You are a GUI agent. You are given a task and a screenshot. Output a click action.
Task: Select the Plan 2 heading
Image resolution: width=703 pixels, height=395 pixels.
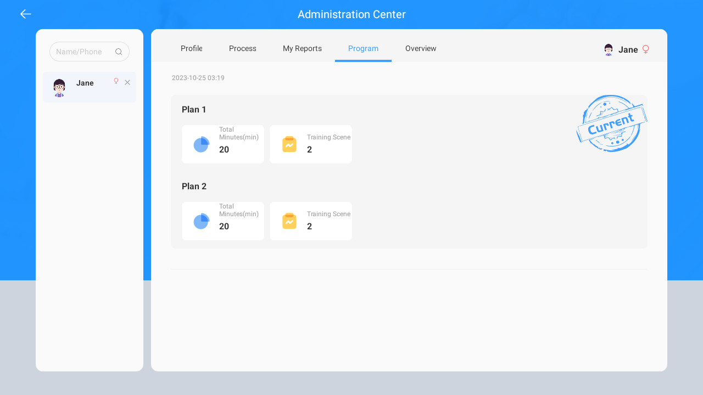tap(194, 187)
